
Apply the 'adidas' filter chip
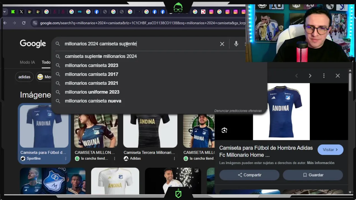24,77
